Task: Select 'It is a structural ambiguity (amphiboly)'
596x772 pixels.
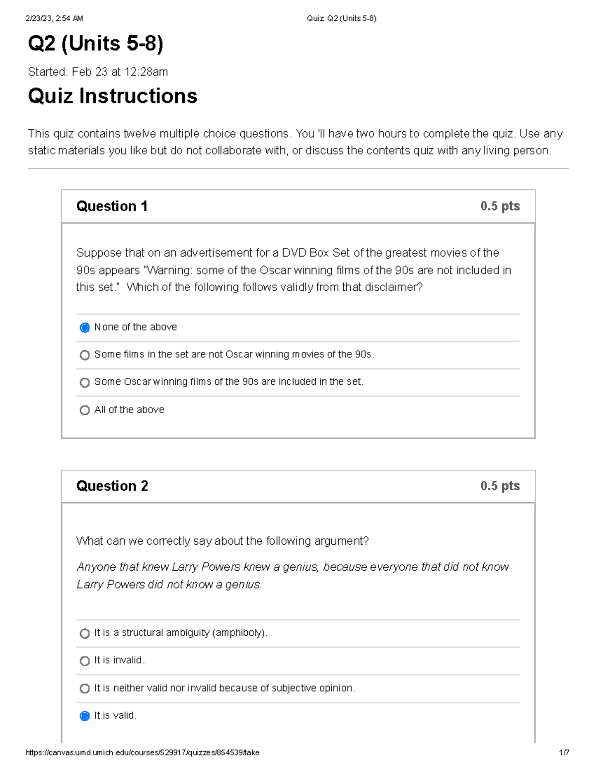Action: tap(84, 633)
